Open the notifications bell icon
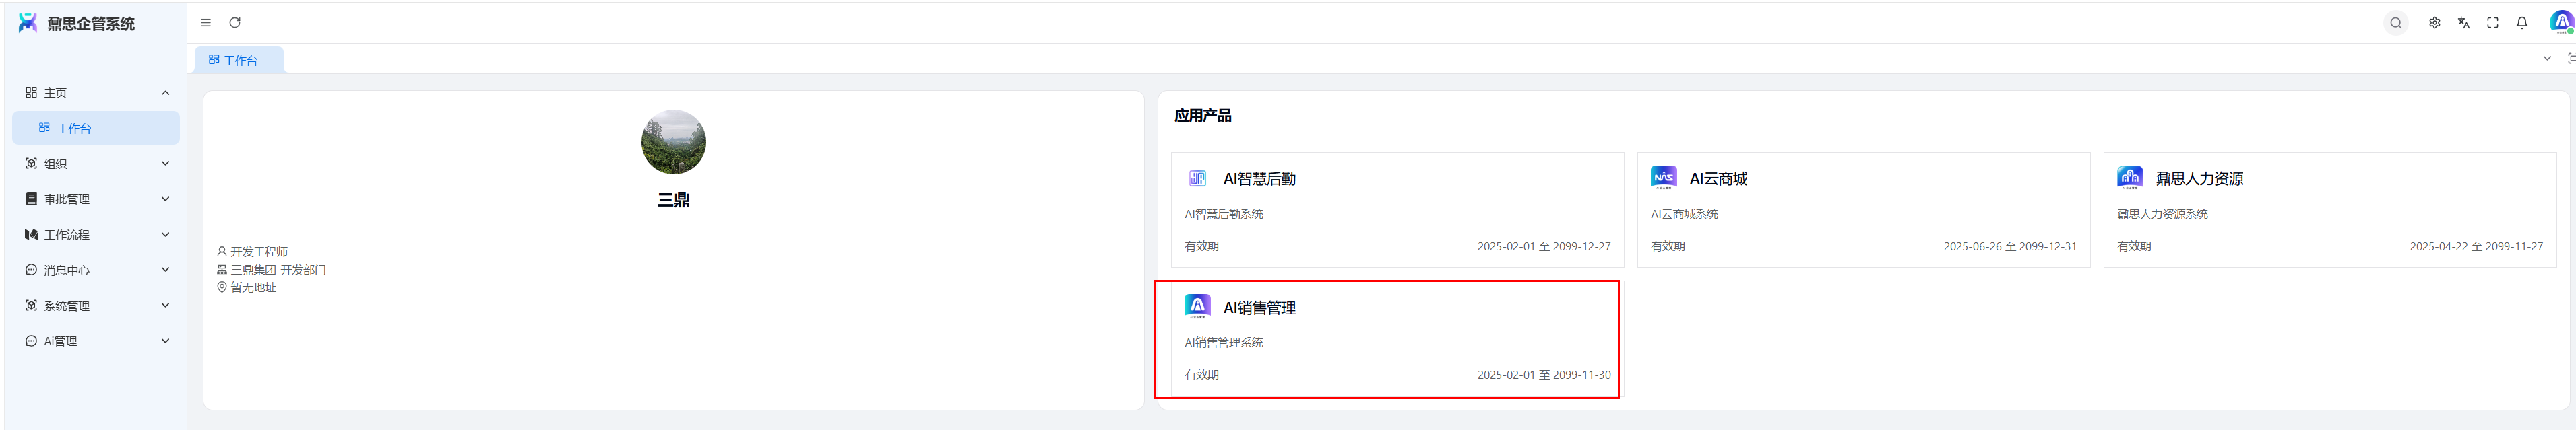2576x430 pixels. coord(2522,23)
